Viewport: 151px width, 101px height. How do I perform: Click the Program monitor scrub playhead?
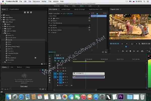pyautogui.click(x=126, y=47)
